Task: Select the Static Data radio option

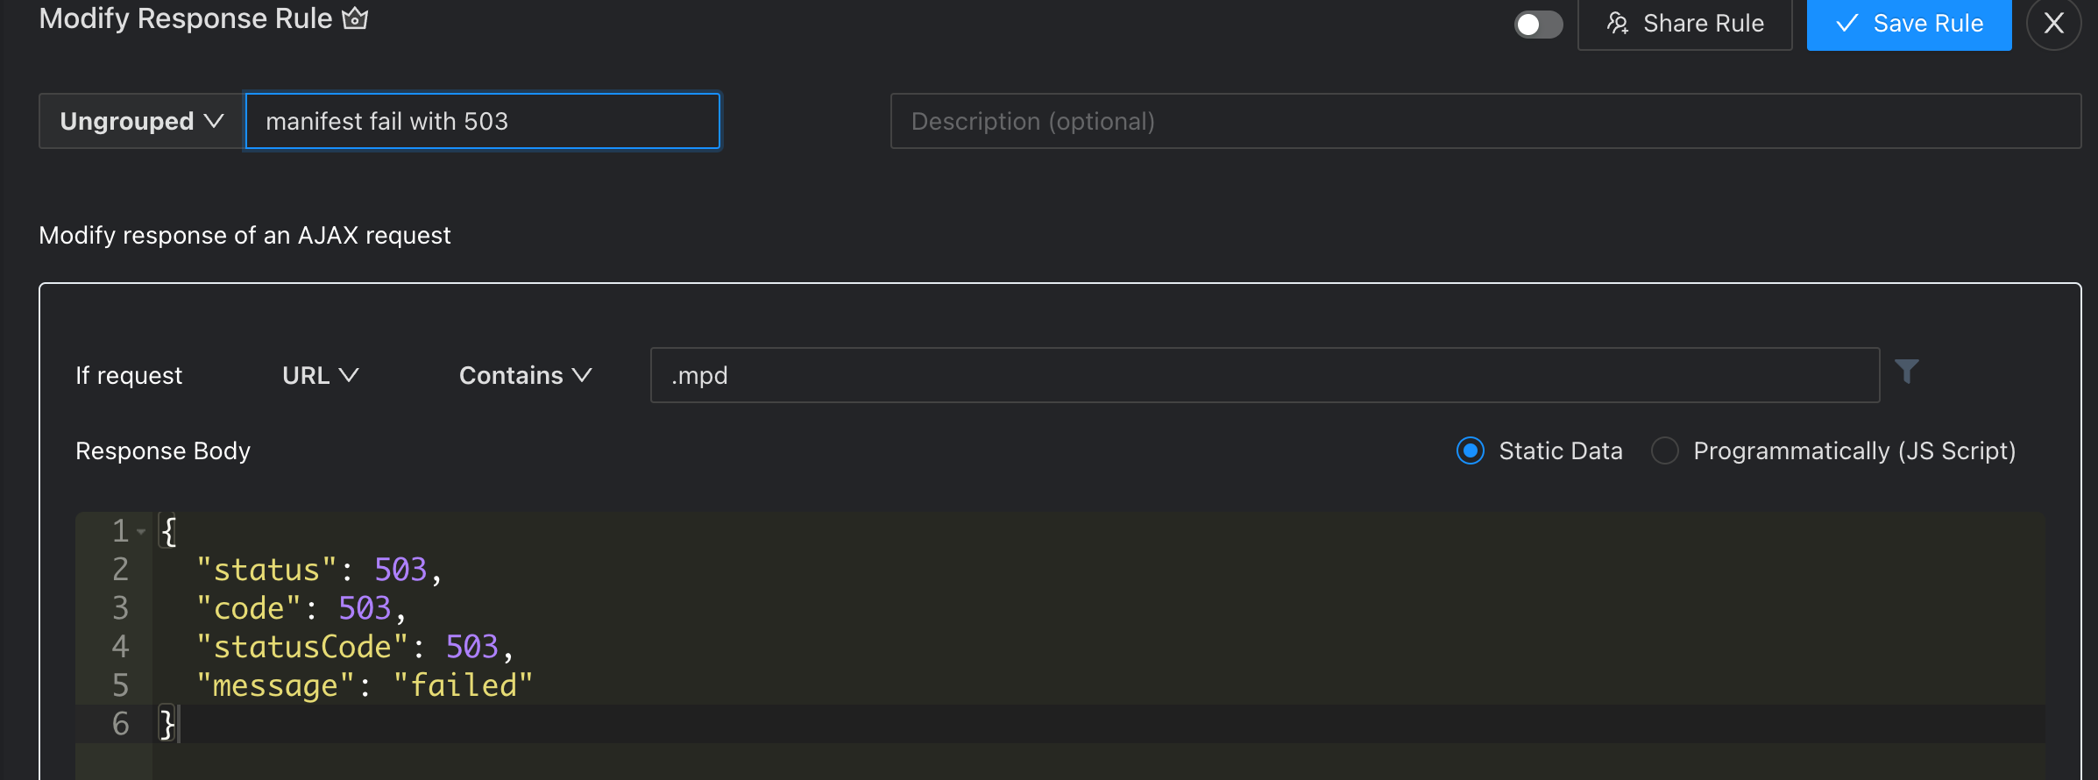Action: tap(1471, 450)
